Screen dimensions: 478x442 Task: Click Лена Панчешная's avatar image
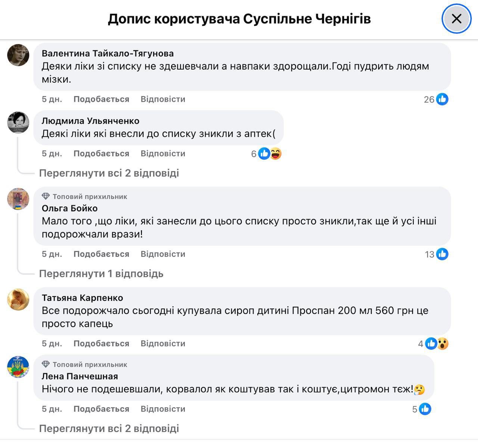18,367
